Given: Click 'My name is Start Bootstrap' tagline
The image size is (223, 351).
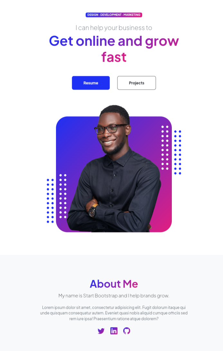Looking at the screenshot, I should click(x=114, y=296).
